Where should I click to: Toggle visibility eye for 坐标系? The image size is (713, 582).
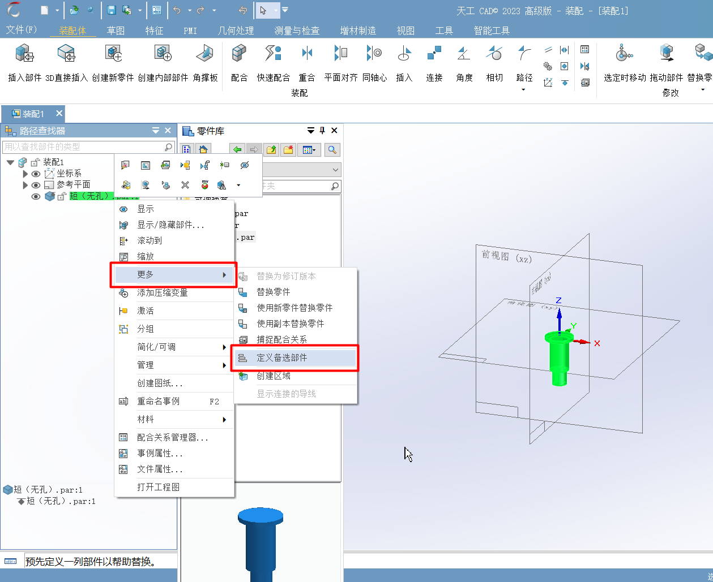(x=36, y=174)
